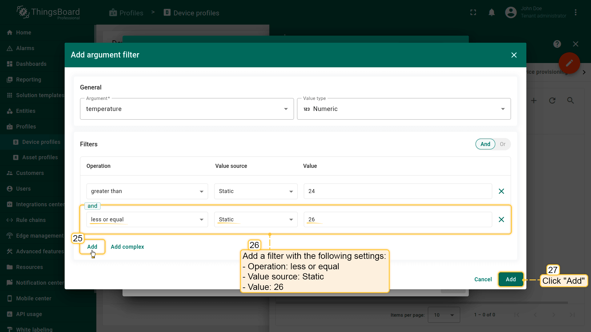Viewport: 591px width, 332px height.
Task: Click the refresh icon in table toolbar
Action: (x=552, y=101)
